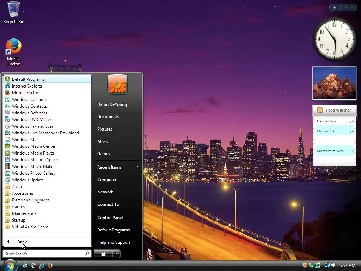Add gadgets with the sidebar plus button

(x=335, y=7)
